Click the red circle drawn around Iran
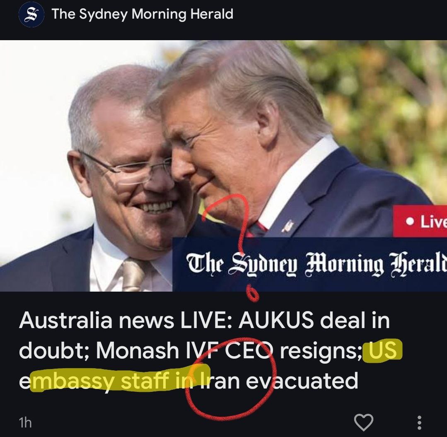 (231, 379)
